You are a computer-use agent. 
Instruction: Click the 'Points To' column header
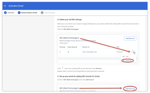(x=86, y=47)
